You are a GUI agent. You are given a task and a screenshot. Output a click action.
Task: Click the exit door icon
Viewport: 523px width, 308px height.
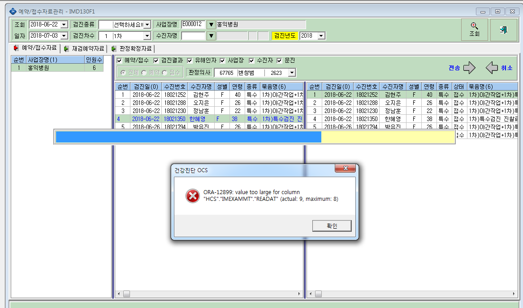(x=504, y=30)
